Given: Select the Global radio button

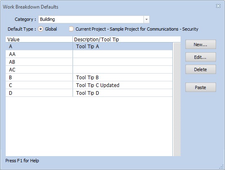Looking at the screenshot, I should [x=41, y=29].
